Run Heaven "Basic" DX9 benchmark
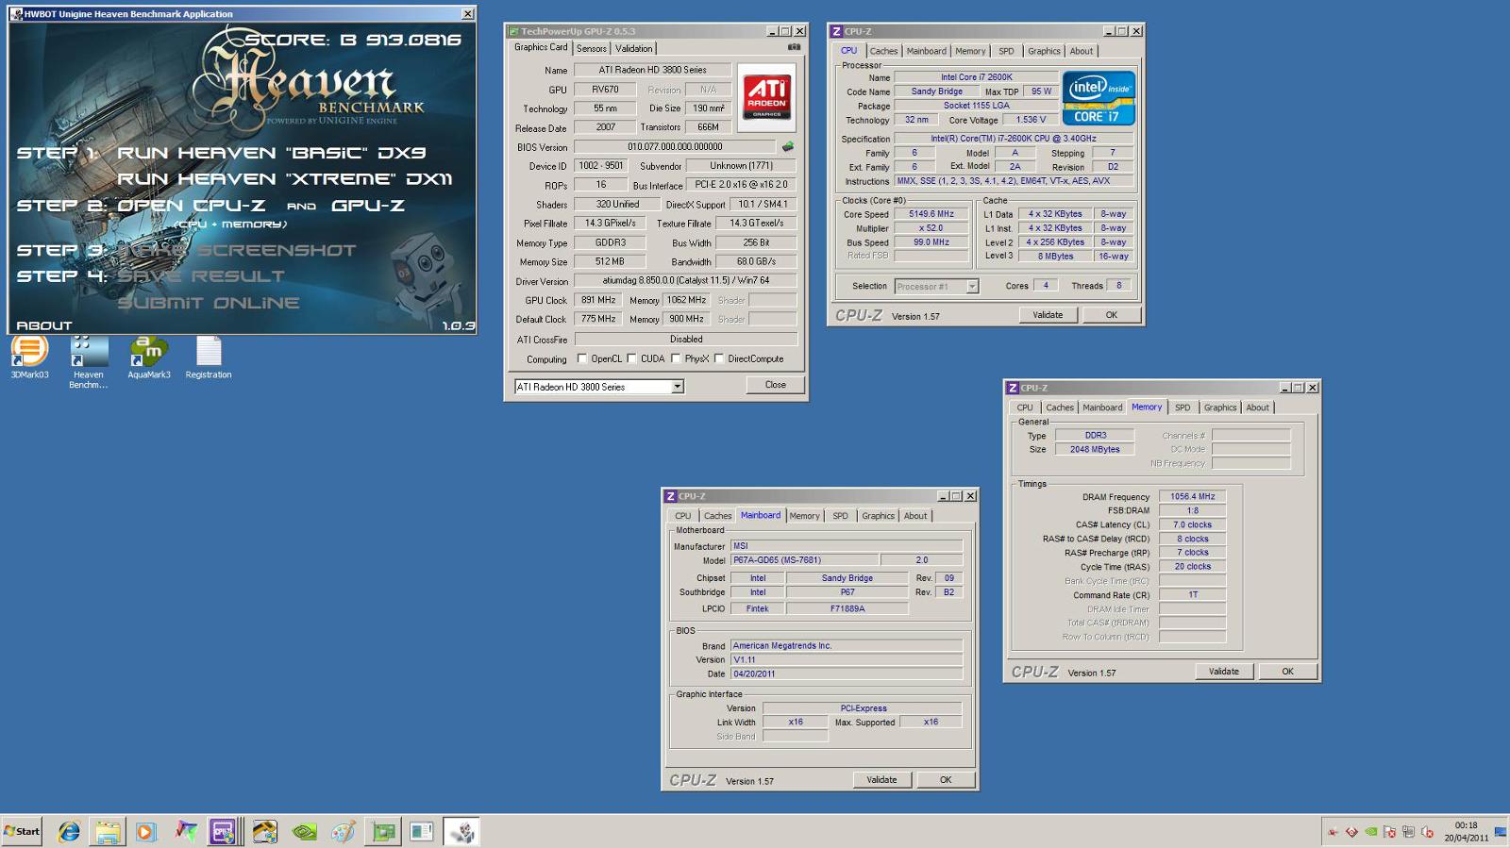This screenshot has height=848, width=1510. 272,153
